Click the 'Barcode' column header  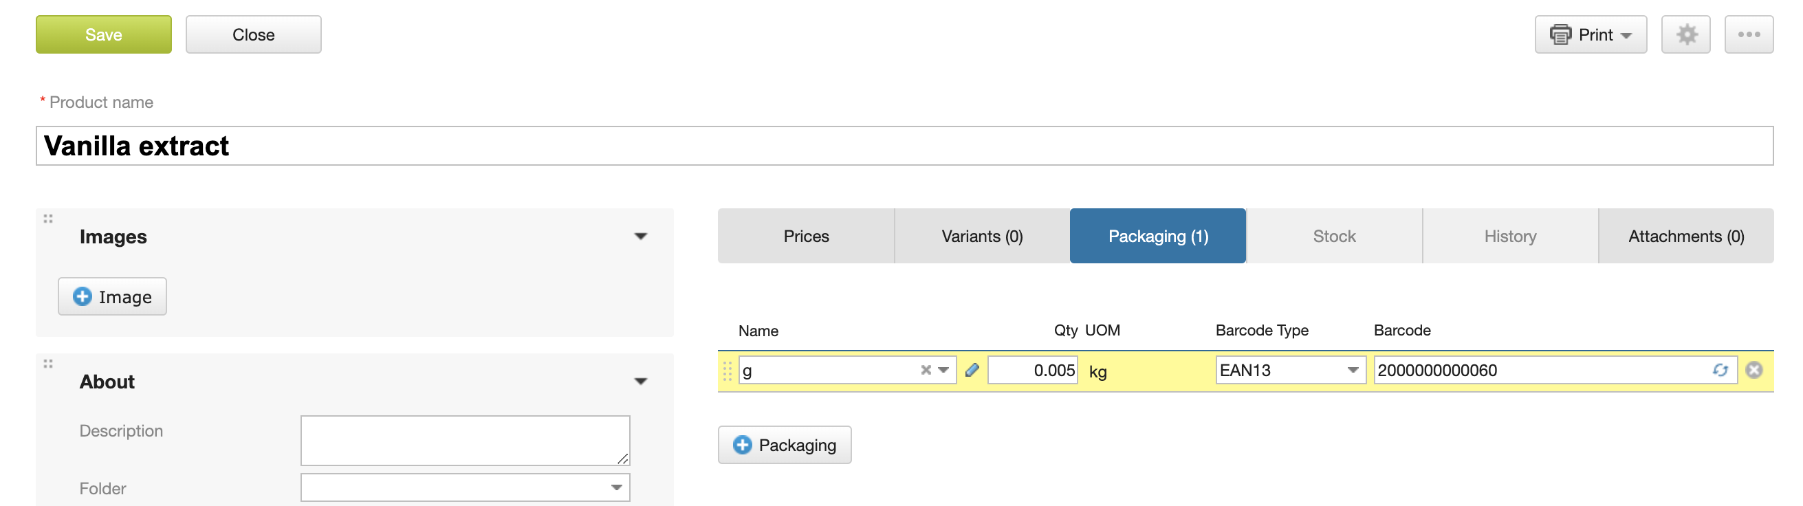(1402, 330)
